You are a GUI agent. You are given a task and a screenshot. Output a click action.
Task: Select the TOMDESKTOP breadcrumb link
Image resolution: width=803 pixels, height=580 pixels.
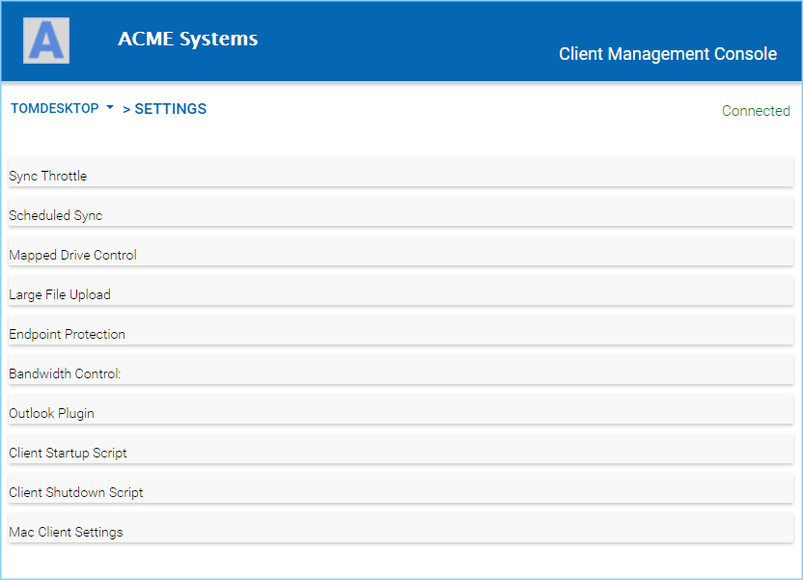click(55, 108)
